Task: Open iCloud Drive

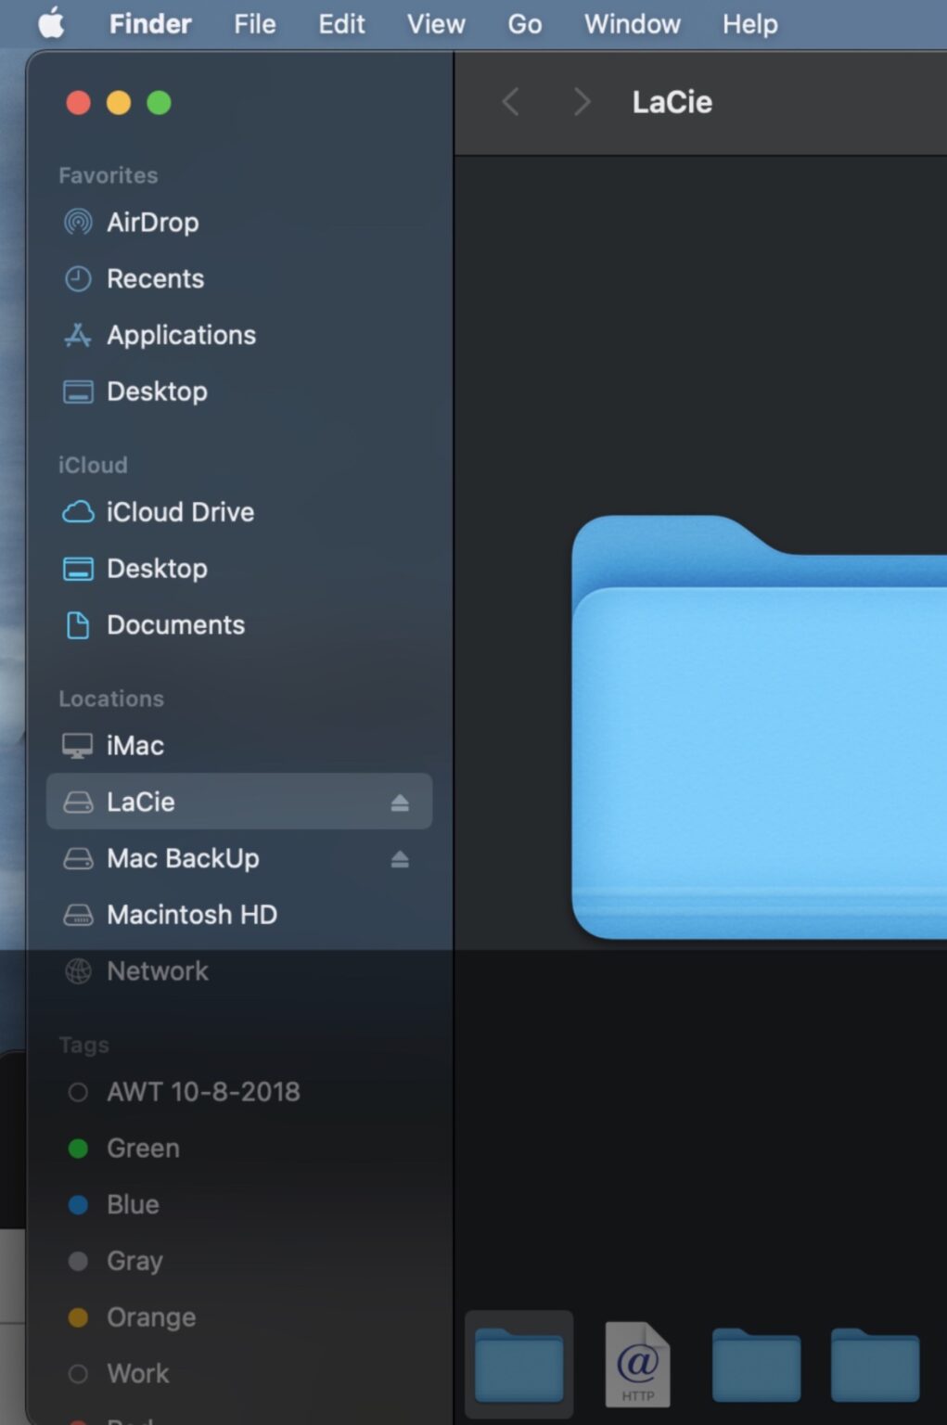Action: pos(180,512)
